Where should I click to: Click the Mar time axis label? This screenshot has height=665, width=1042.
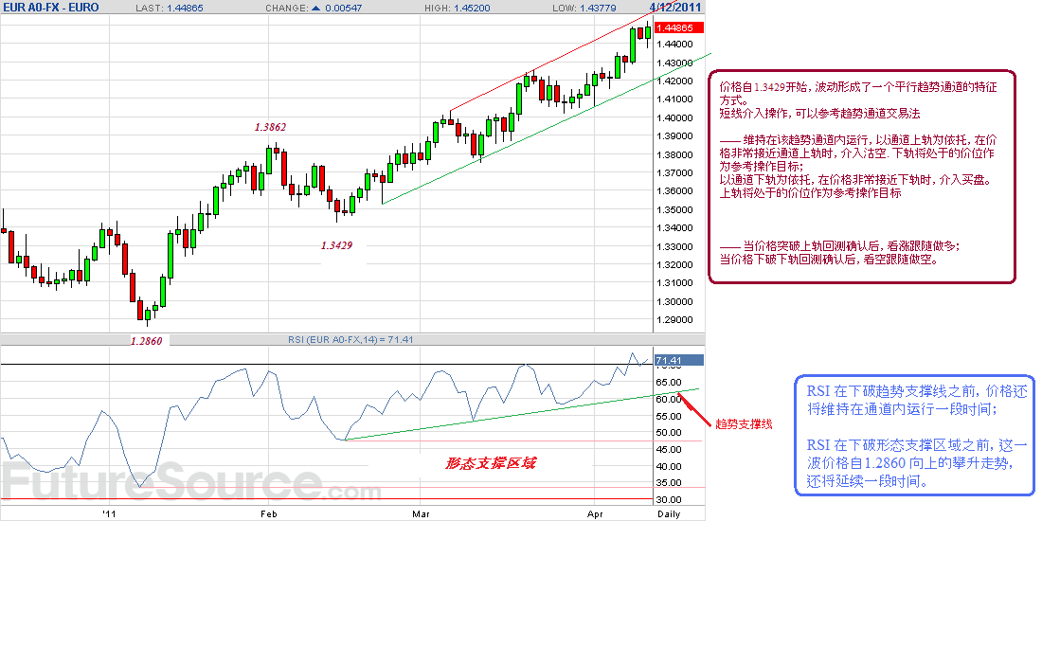(x=421, y=513)
